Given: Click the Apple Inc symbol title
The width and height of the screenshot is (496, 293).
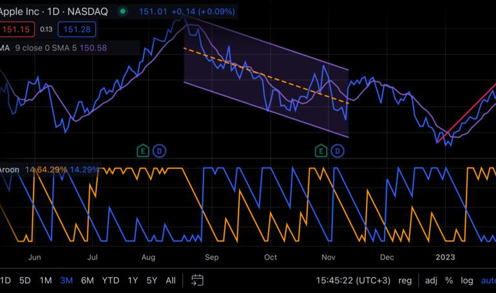Looking at the screenshot, I should click(53, 12).
